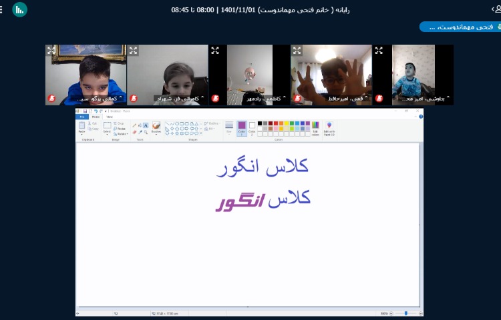The image size is (501, 320).
Task: Click the zoom in plus button
Action: pos(420,313)
